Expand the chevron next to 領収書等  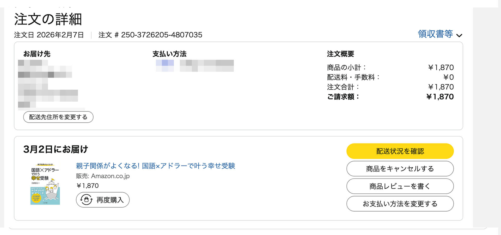coord(460,35)
